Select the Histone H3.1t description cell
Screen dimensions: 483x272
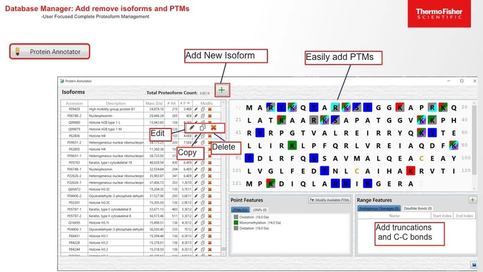116,223
